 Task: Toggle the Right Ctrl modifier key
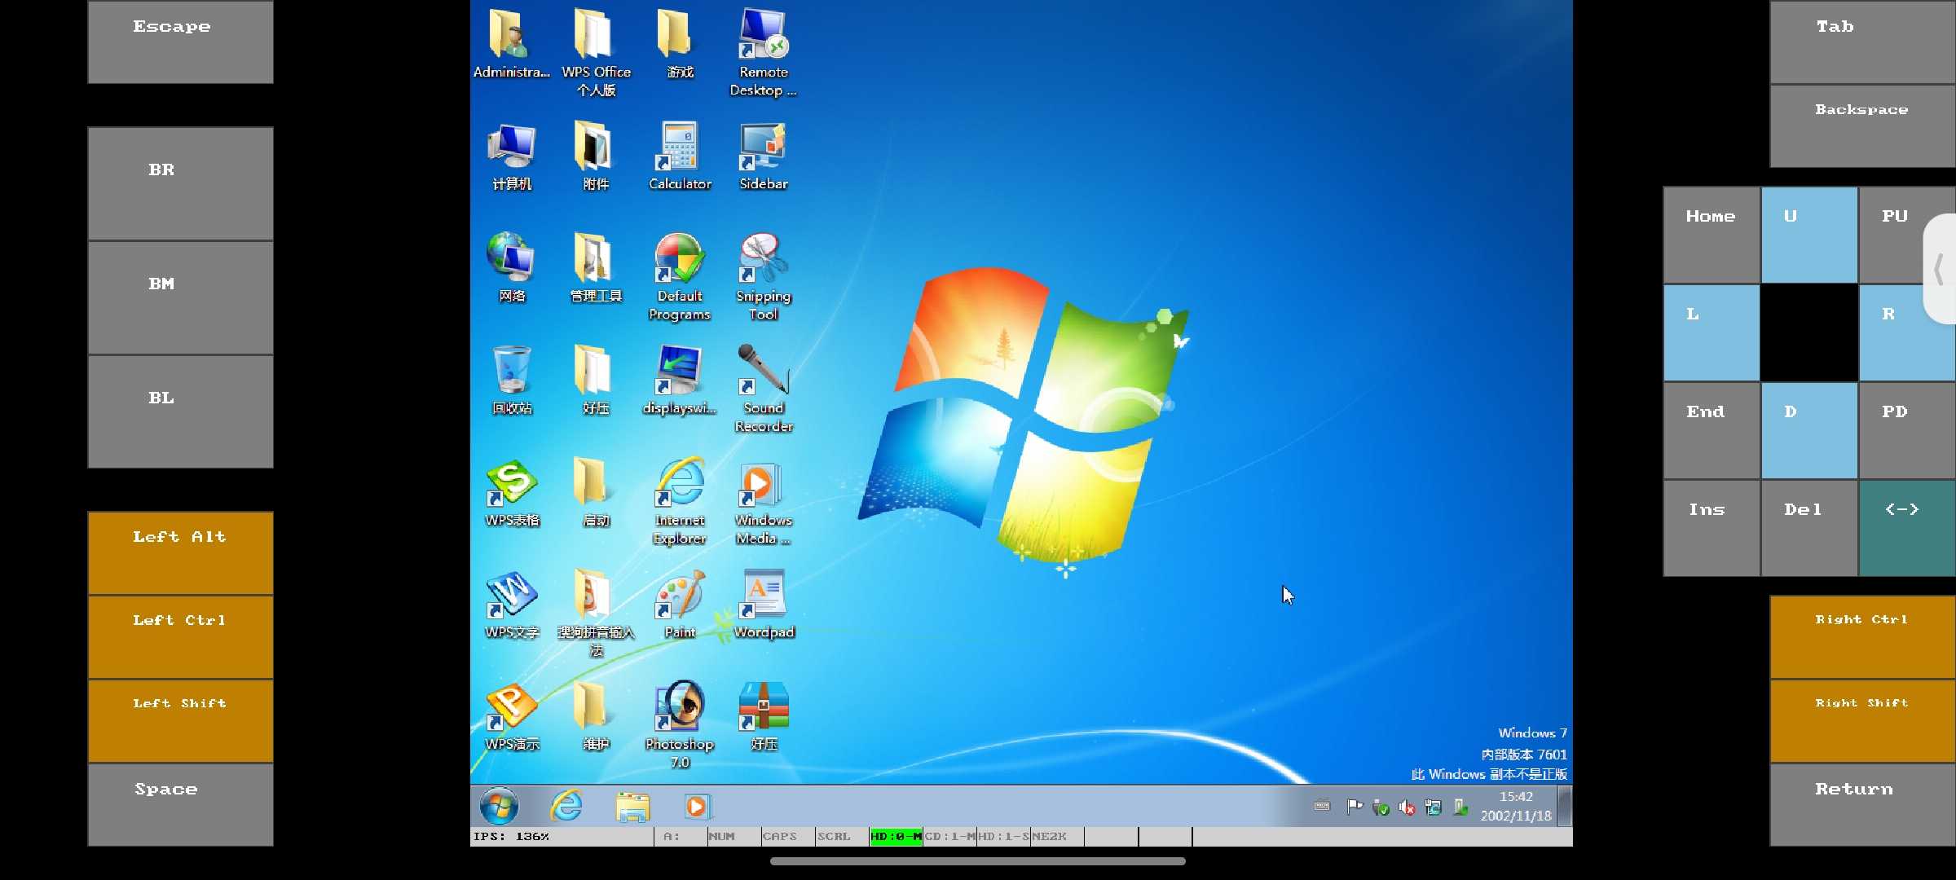point(1861,636)
